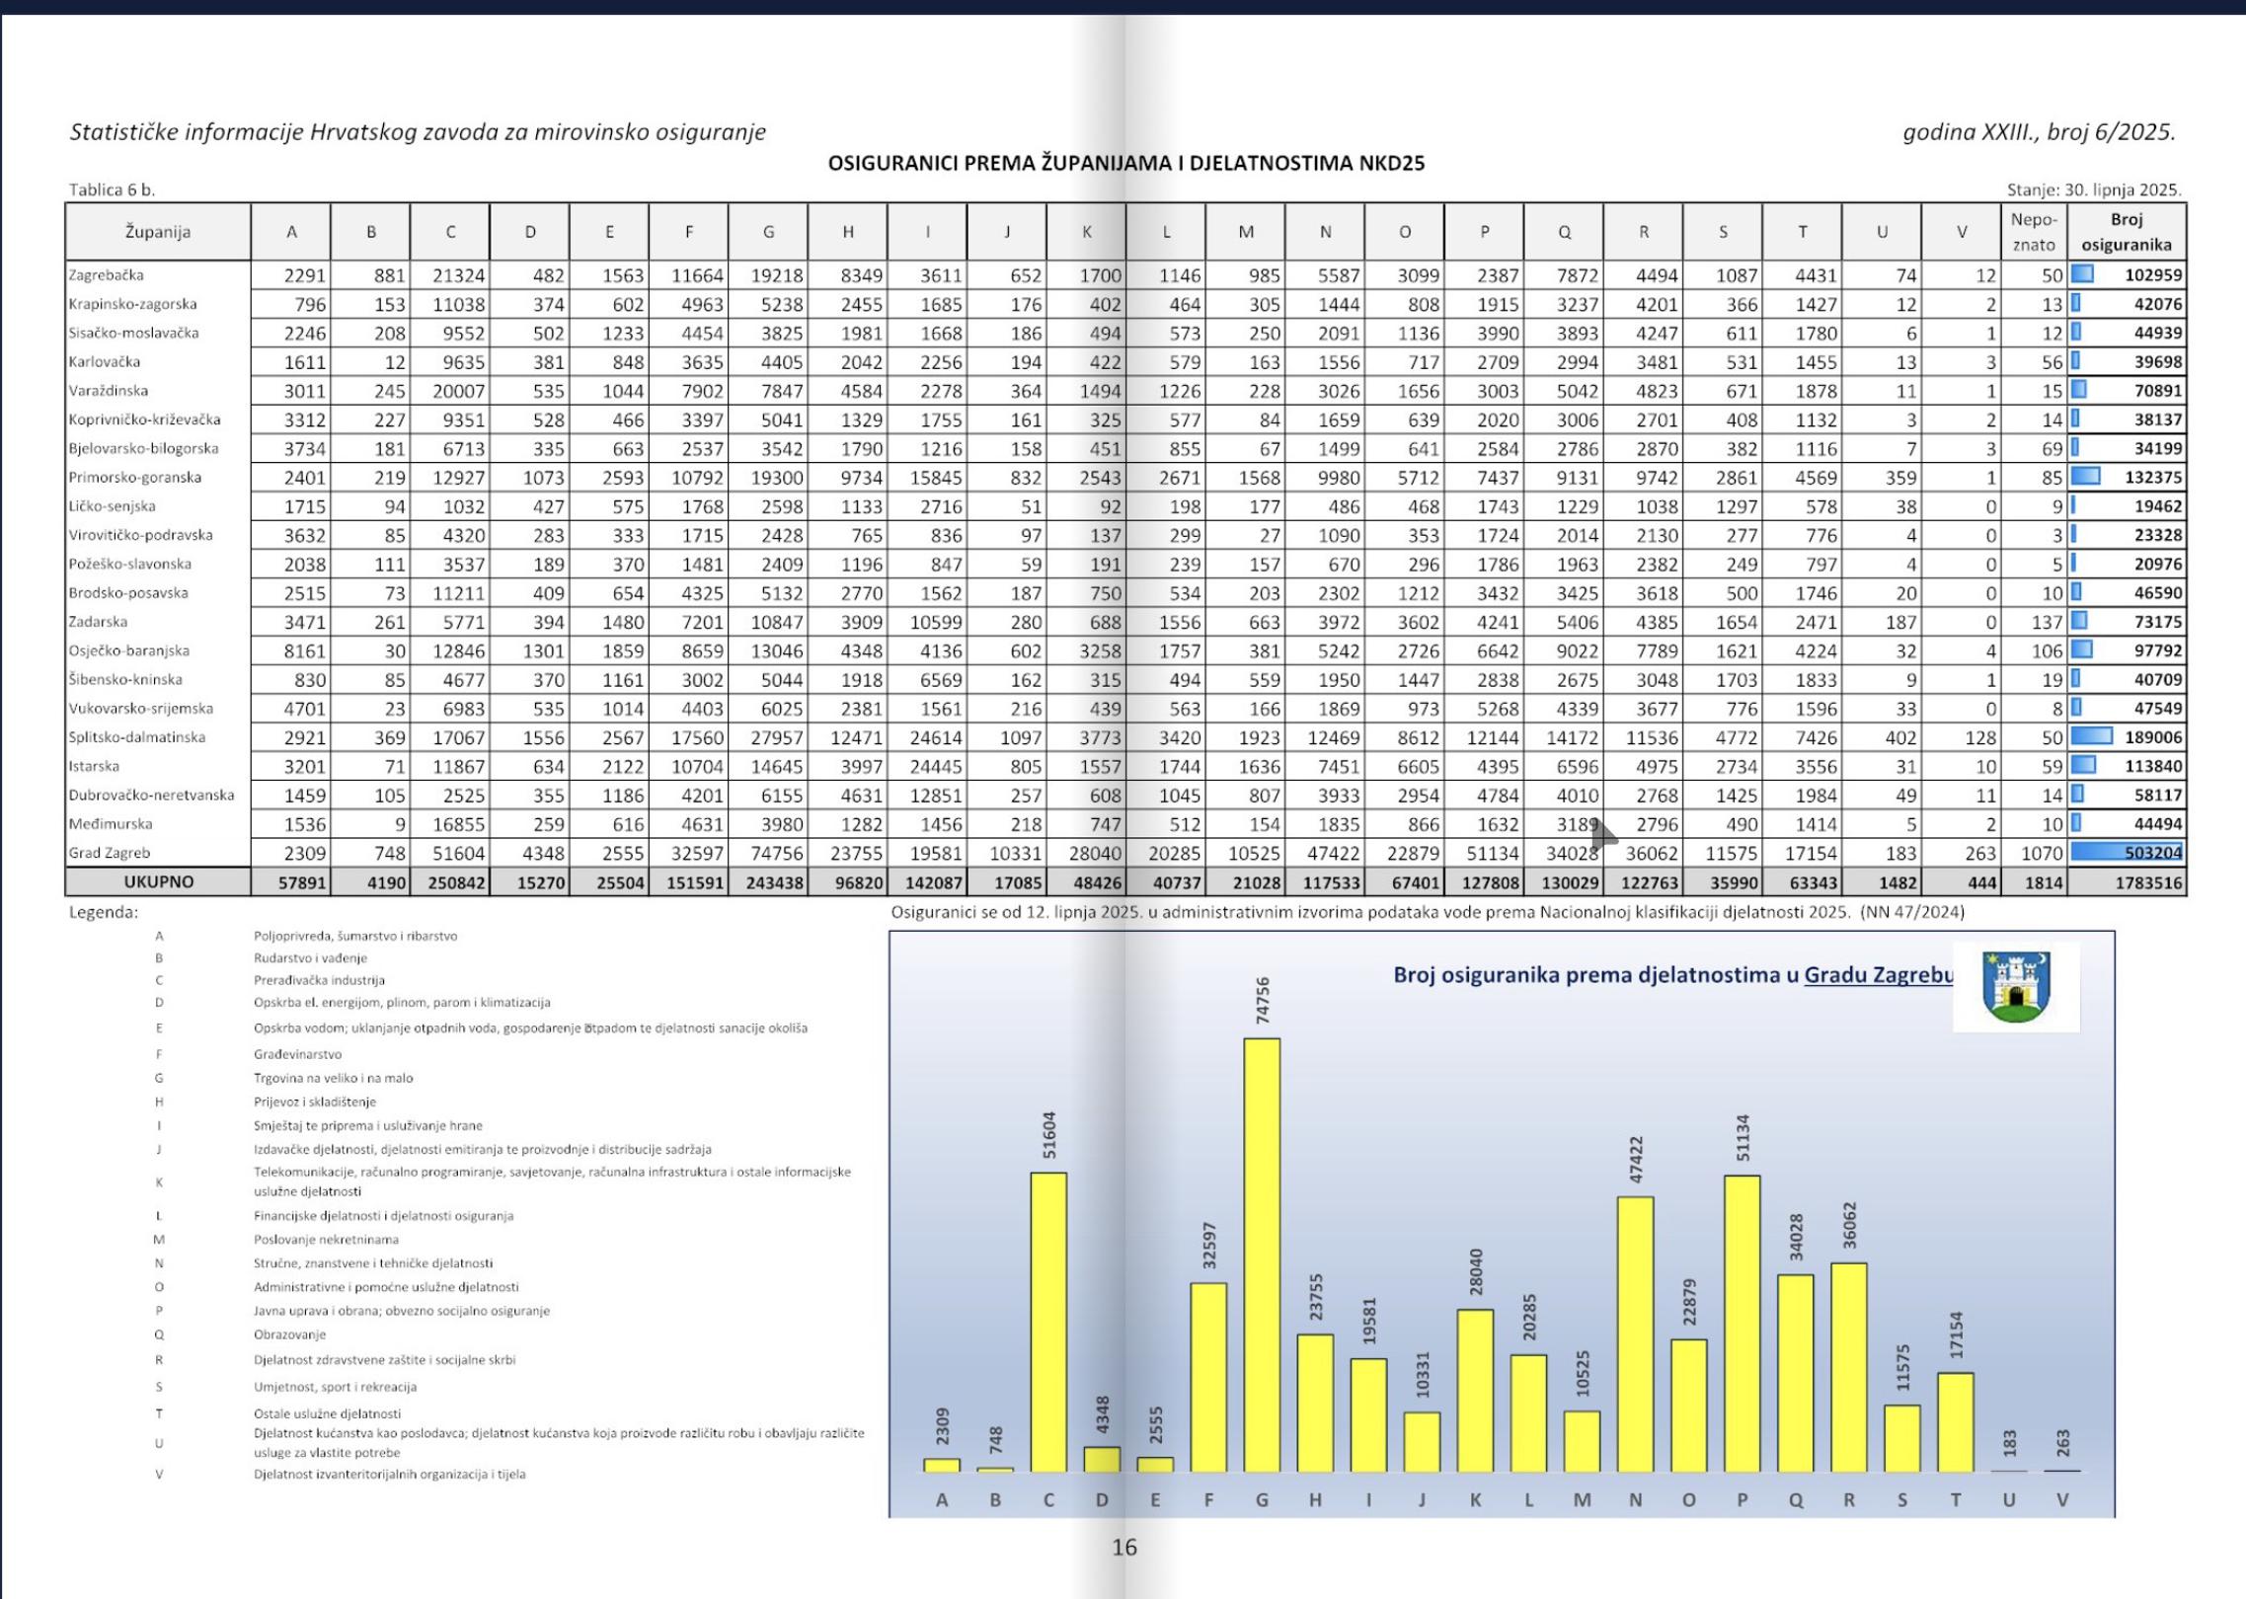The width and height of the screenshot is (2246, 1599).
Task: Click the legend entry 'Poslovanje nekretninama'
Action: click(x=326, y=1240)
